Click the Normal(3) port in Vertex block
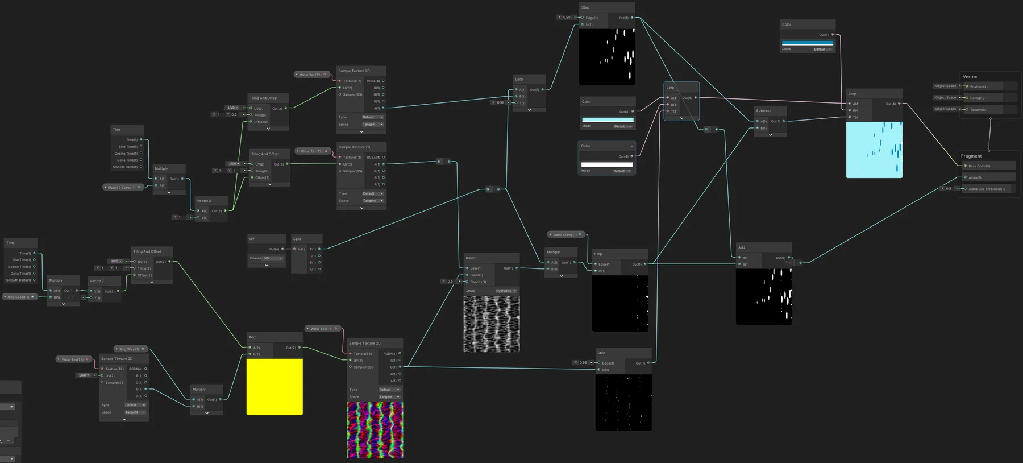Viewport: 1023px width, 463px height. pyautogui.click(x=966, y=98)
